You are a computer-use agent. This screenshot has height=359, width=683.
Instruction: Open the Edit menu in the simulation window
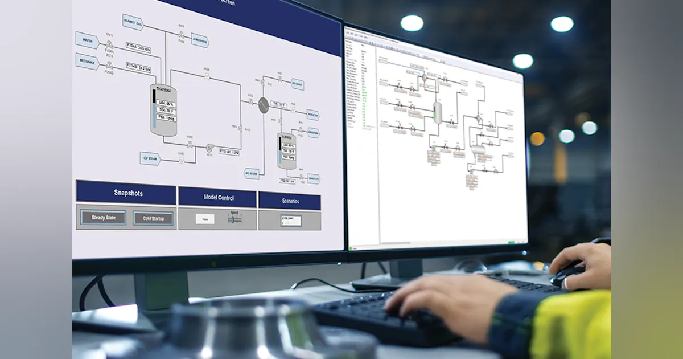(351, 34)
